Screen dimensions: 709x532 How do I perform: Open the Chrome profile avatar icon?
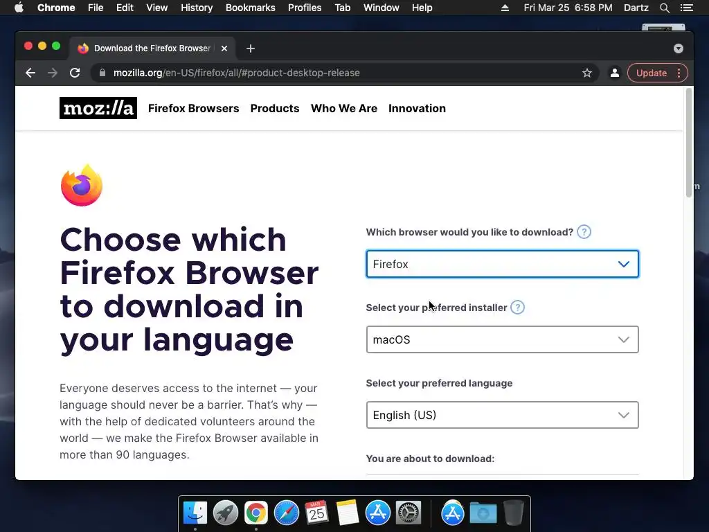point(615,73)
